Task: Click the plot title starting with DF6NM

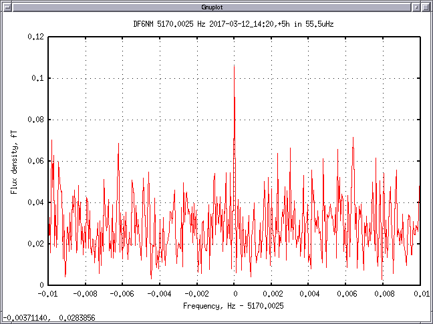Action: (234, 23)
